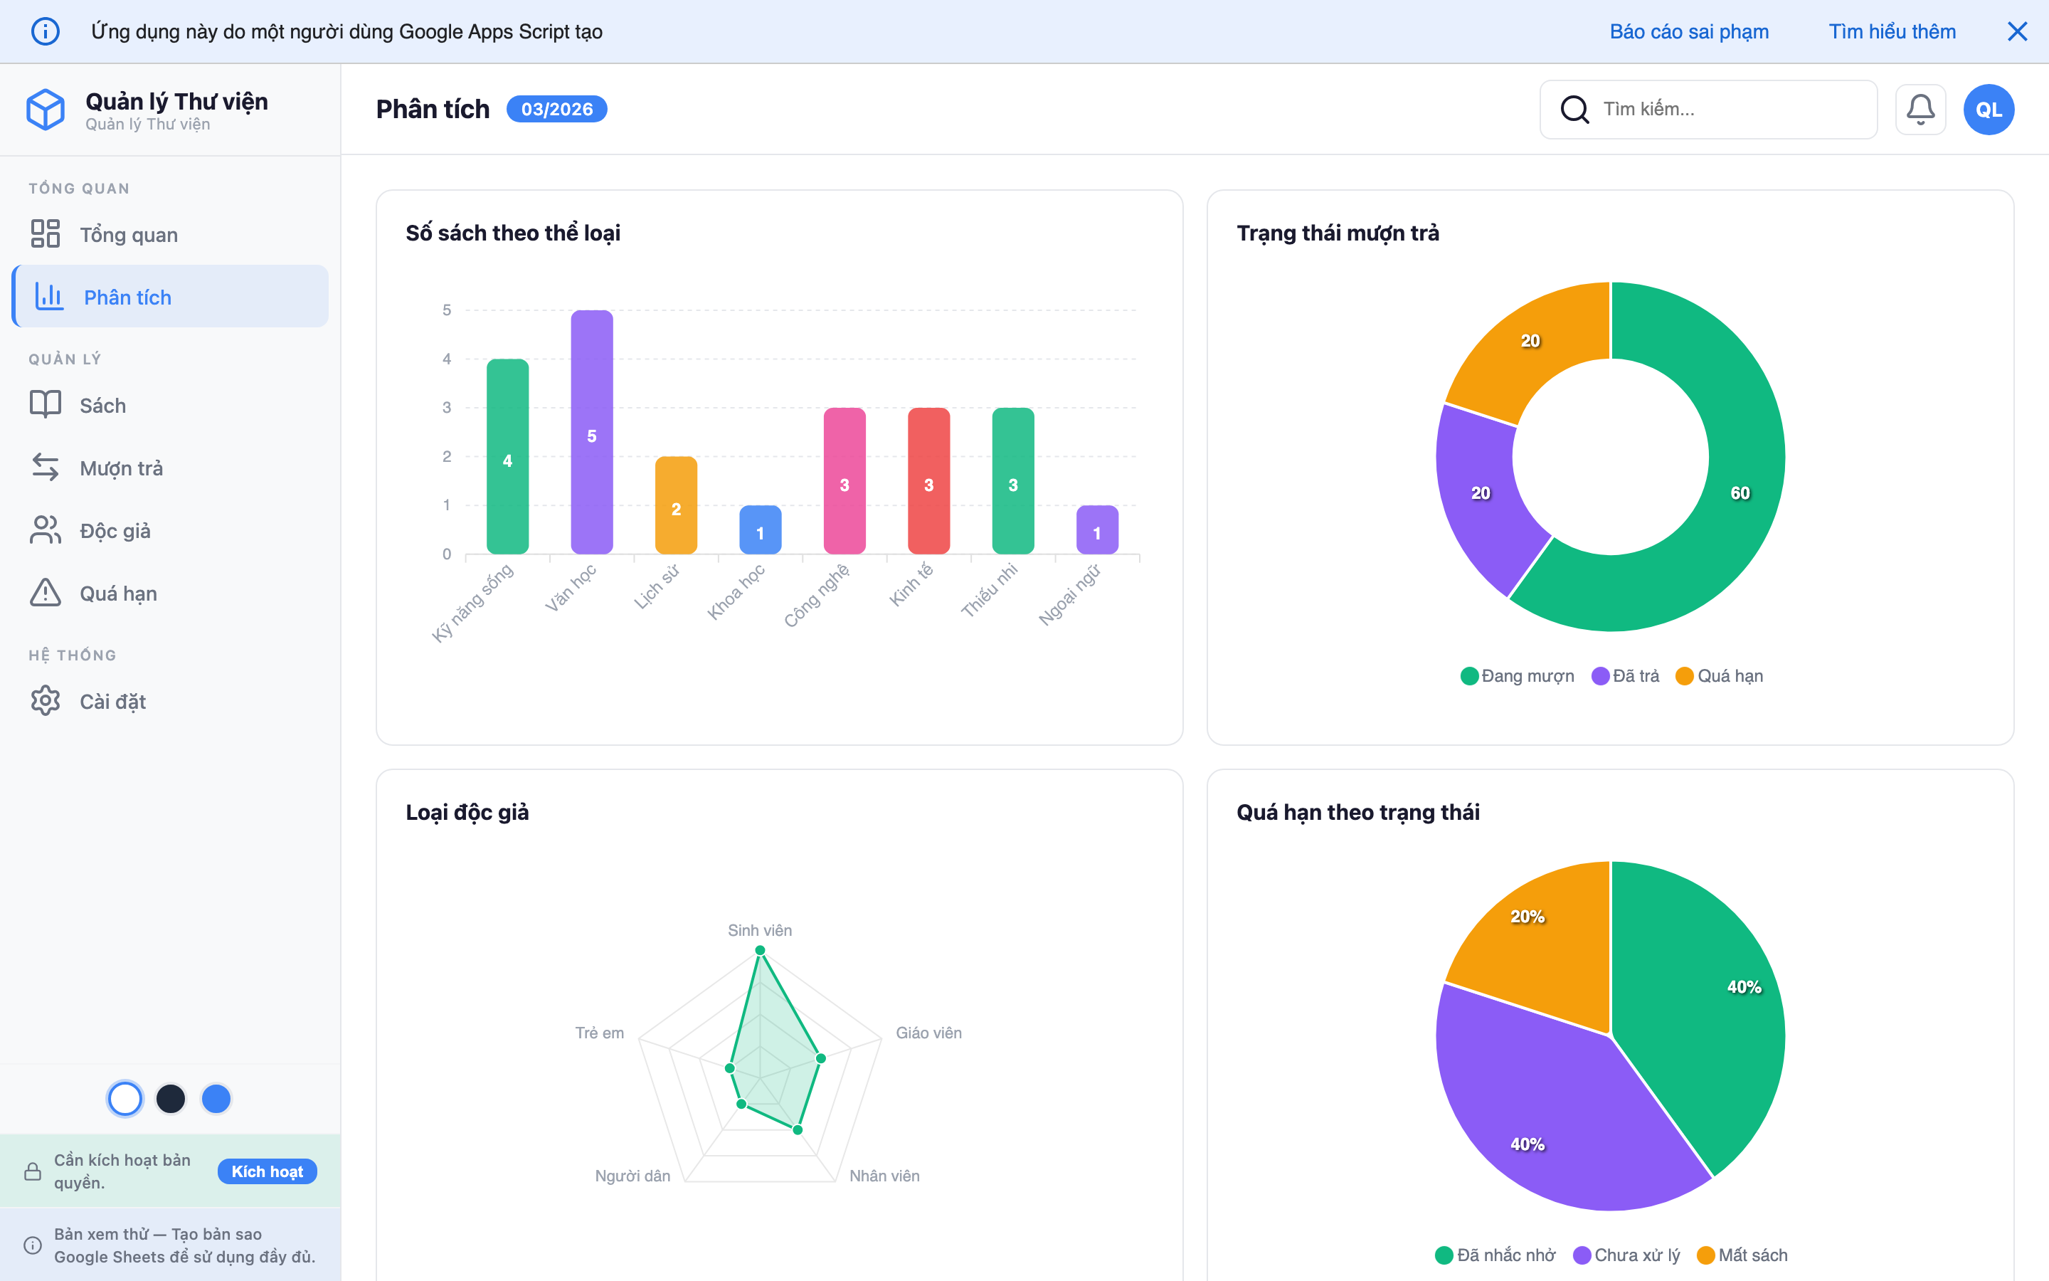Click the notification bell icon
Image resolution: width=2049 pixels, height=1281 pixels.
[1920, 110]
